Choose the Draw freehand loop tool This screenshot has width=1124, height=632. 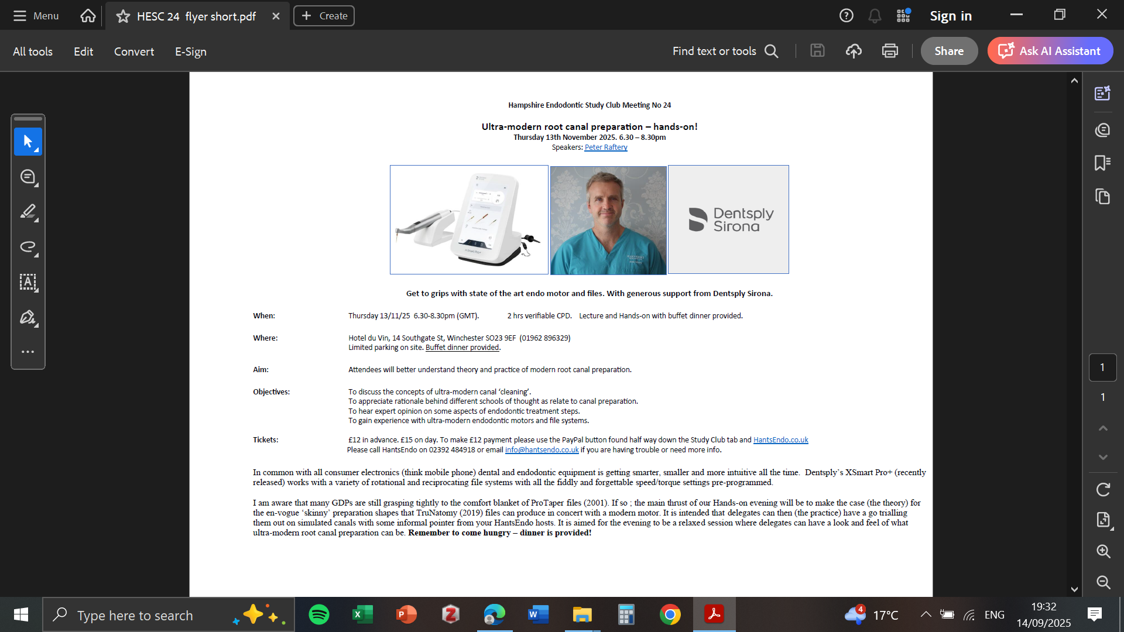pos(28,247)
